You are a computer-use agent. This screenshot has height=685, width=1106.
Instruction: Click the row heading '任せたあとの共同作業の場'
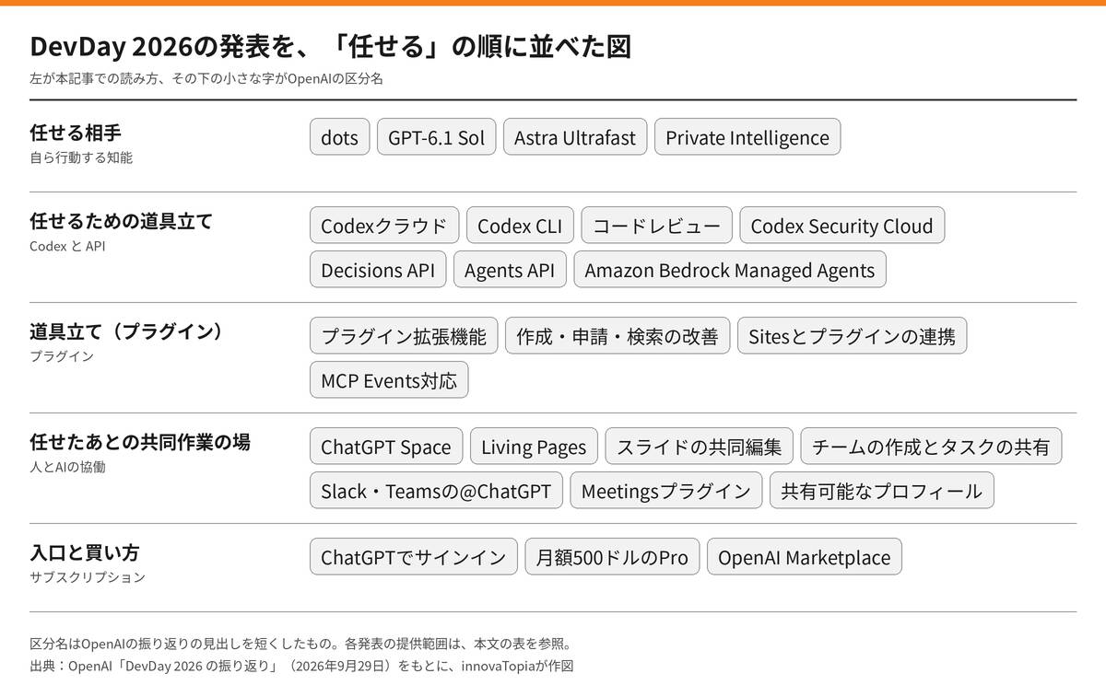coord(140,442)
